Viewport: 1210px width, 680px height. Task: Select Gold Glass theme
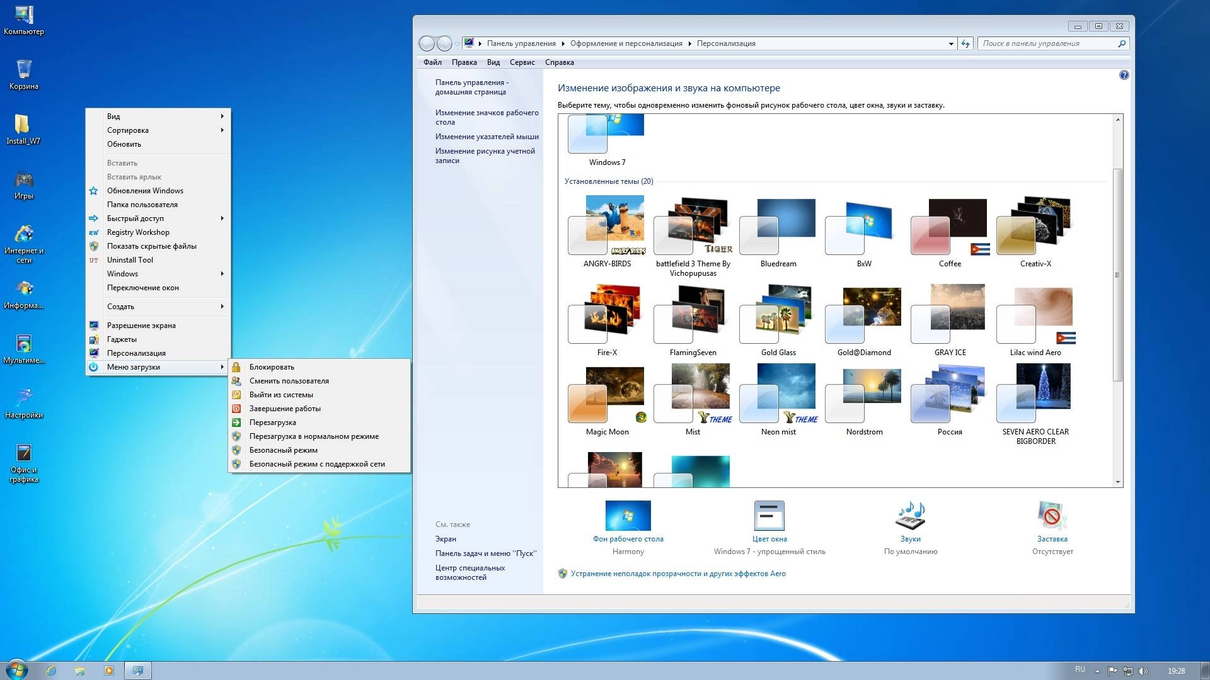[x=778, y=320]
